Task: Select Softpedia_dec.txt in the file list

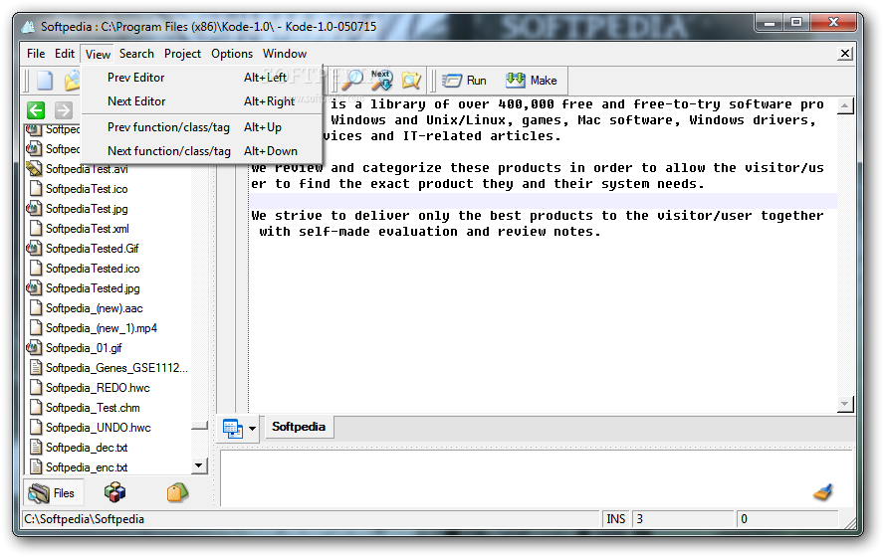Action: pyautogui.click(x=87, y=448)
